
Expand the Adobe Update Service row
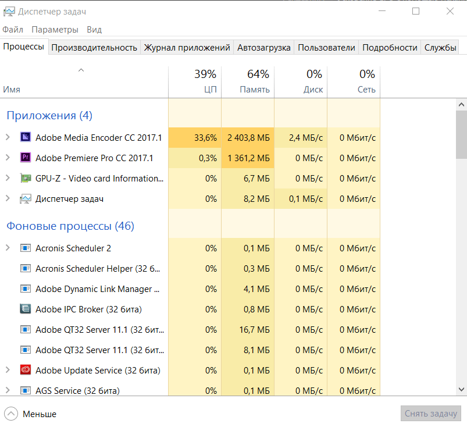tap(8, 370)
